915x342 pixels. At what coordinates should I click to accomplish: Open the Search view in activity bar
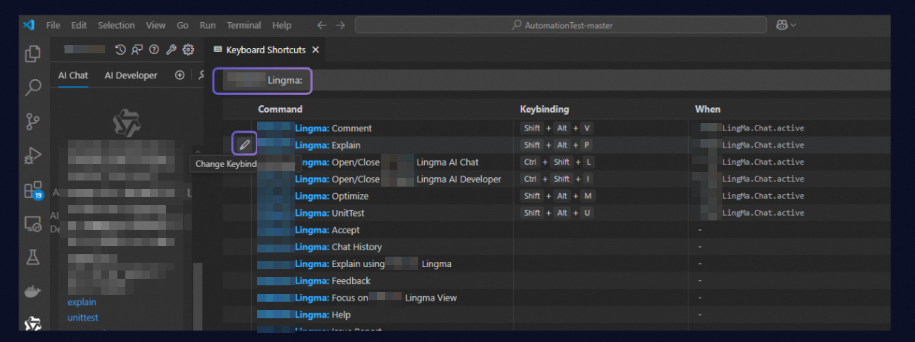coord(32,87)
